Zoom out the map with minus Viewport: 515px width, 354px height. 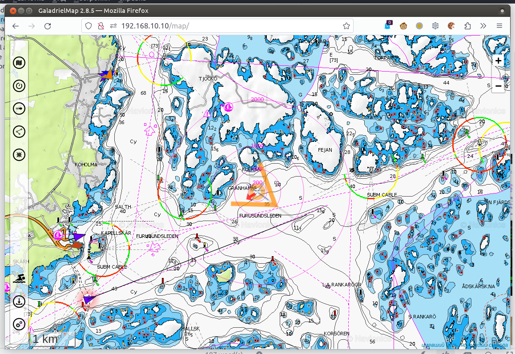click(x=498, y=86)
